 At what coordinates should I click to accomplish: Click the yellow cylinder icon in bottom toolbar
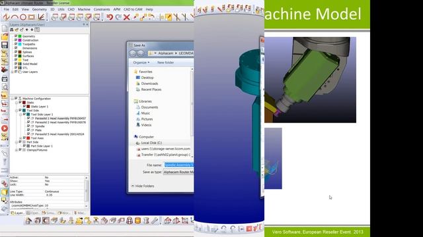[137, 221]
